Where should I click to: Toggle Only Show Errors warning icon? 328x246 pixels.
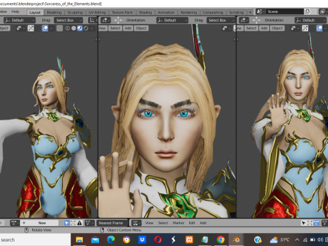tap(79, 223)
